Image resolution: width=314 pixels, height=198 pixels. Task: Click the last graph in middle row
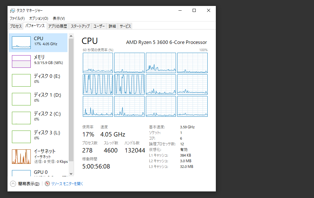coord(192,85)
